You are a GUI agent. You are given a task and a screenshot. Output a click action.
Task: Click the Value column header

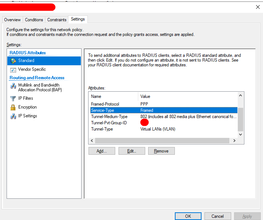pyautogui.click(x=188, y=96)
